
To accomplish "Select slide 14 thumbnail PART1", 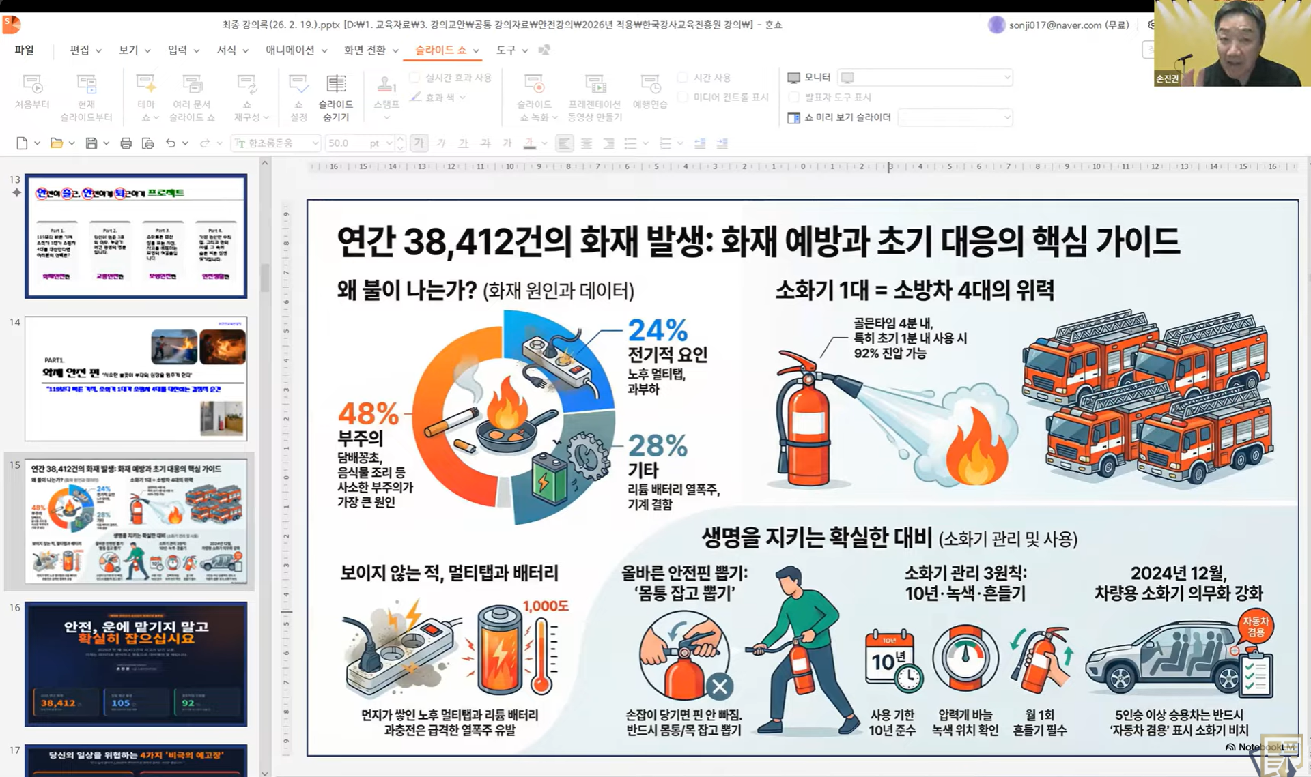I will pyautogui.click(x=136, y=379).
